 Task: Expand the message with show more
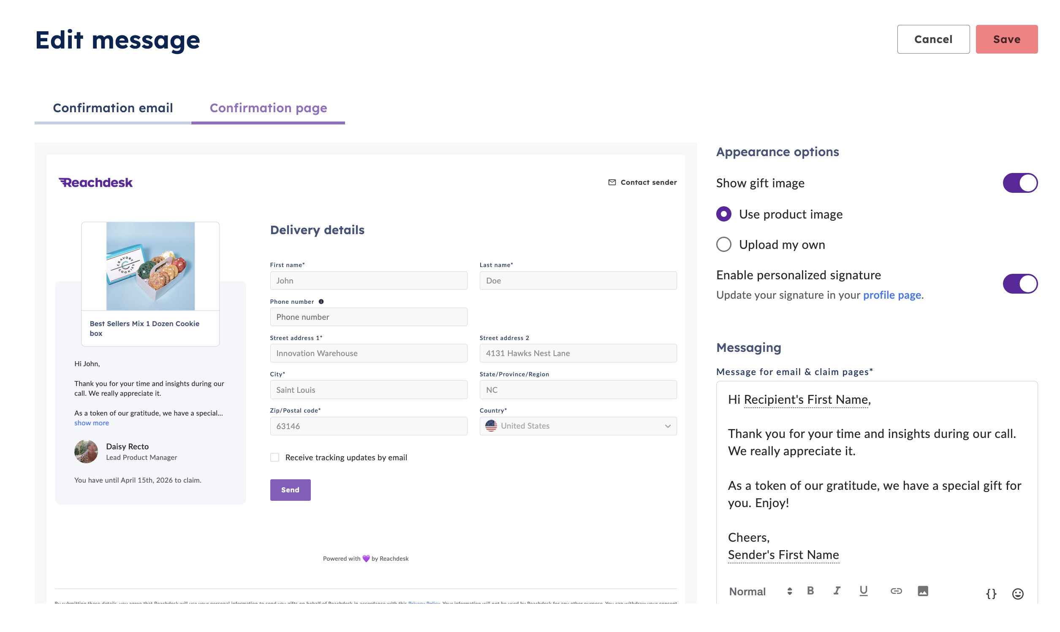tap(92, 423)
